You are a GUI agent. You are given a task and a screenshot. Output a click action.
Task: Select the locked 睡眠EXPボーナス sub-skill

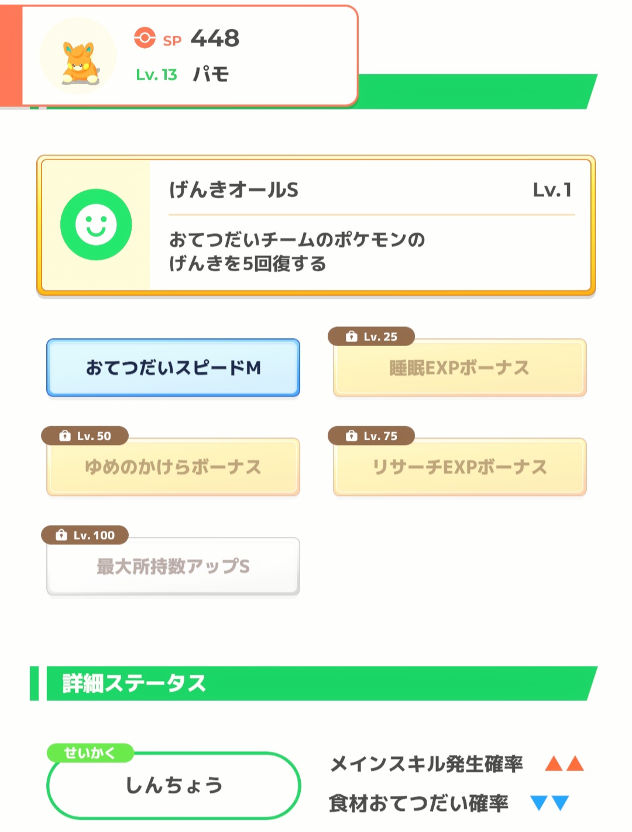(459, 368)
